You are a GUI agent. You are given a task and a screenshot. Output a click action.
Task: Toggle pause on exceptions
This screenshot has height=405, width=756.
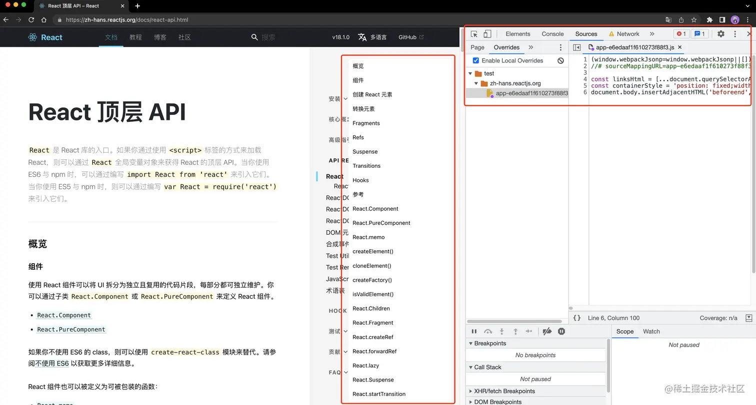click(561, 331)
